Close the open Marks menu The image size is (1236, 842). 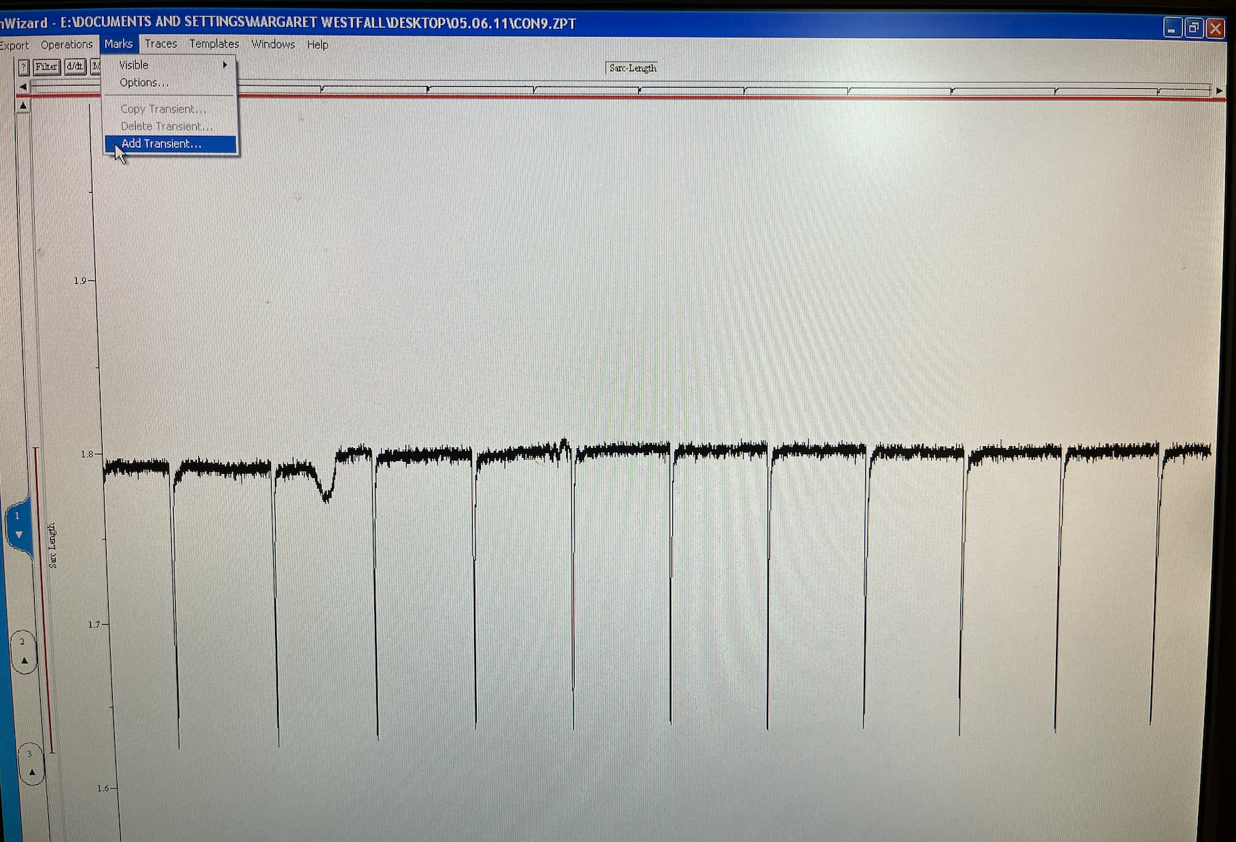click(119, 44)
